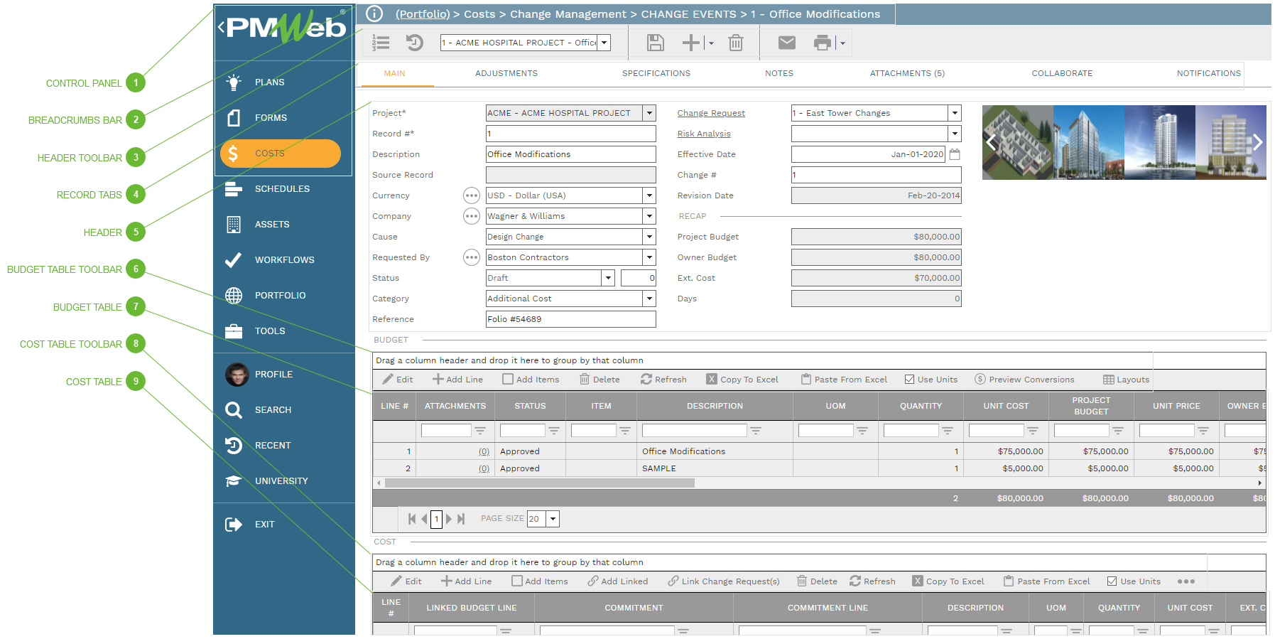The width and height of the screenshot is (1275, 639).
Task: Expand the Cause dropdown
Action: (649, 237)
